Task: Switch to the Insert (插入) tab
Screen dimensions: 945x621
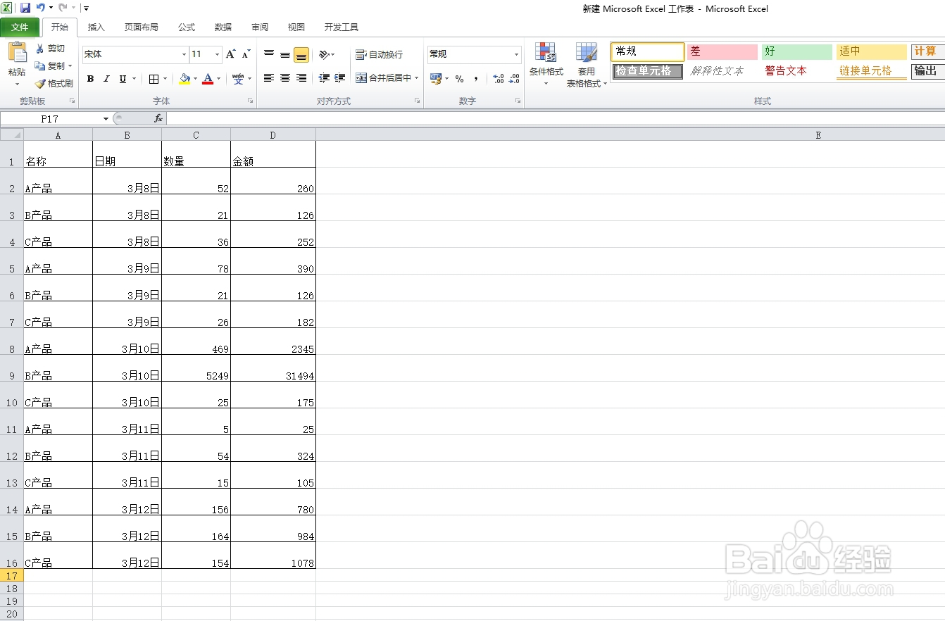Action: (96, 27)
